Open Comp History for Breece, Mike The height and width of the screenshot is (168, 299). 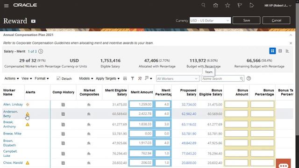(63, 134)
